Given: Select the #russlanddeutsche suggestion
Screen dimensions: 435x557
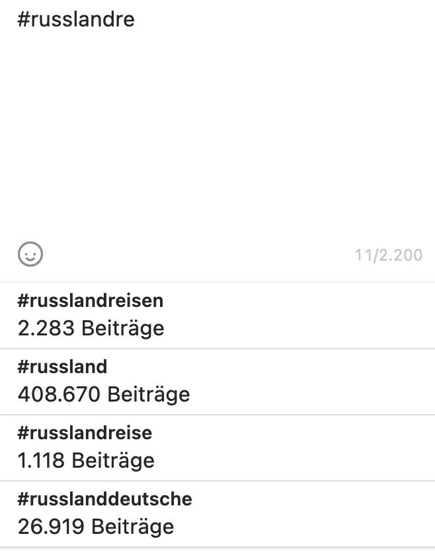Looking at the screenshot, I should [x=104, y=499].
